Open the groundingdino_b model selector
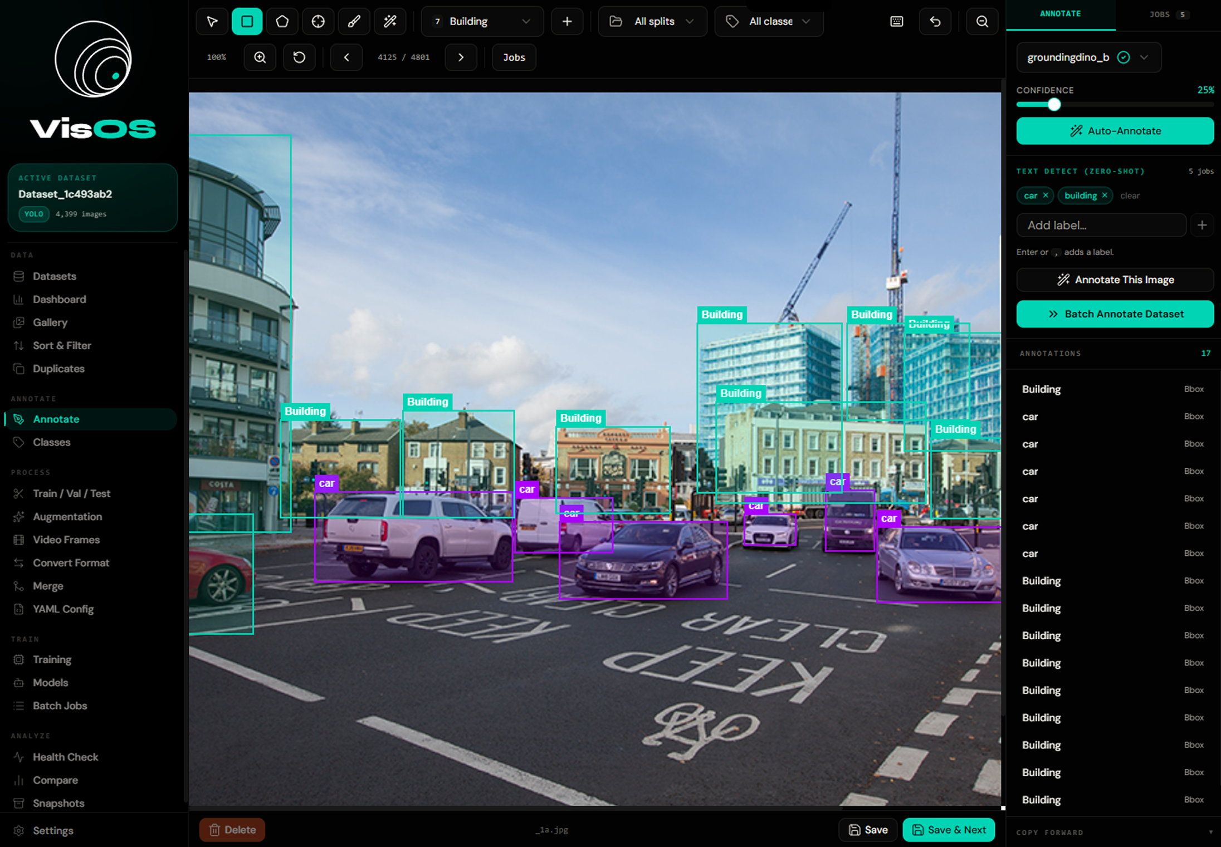This screenshot has height=847, width=1221. click(x=1087, y=57)
